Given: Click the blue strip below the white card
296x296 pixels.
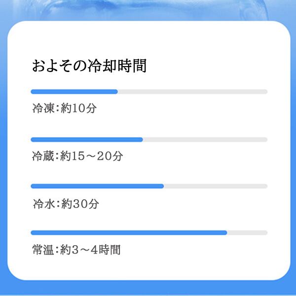Looking at the screenshot, I should [148, 288].
